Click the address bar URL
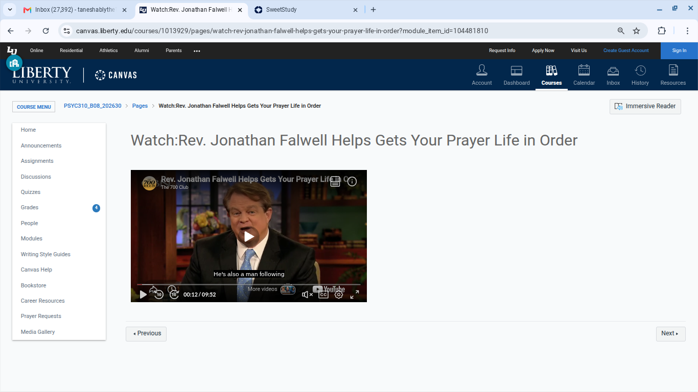Image resolution: width=698 pixels, height=392 pixels. coord(282,31)
